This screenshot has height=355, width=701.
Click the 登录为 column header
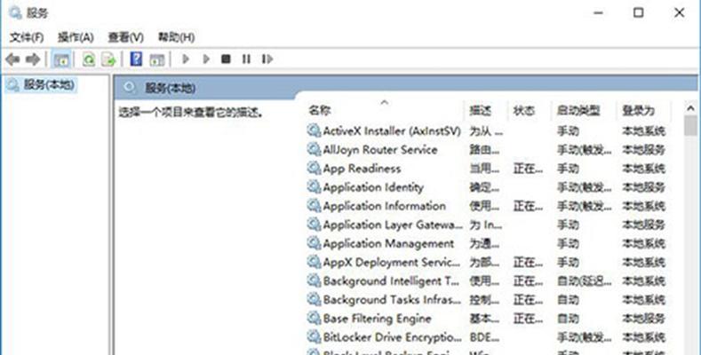(x=639, y=110)
